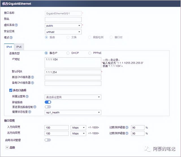The height and width of the screenshot is (157, 181).
Task: Click the 默认网关 field
Action: 73,72
